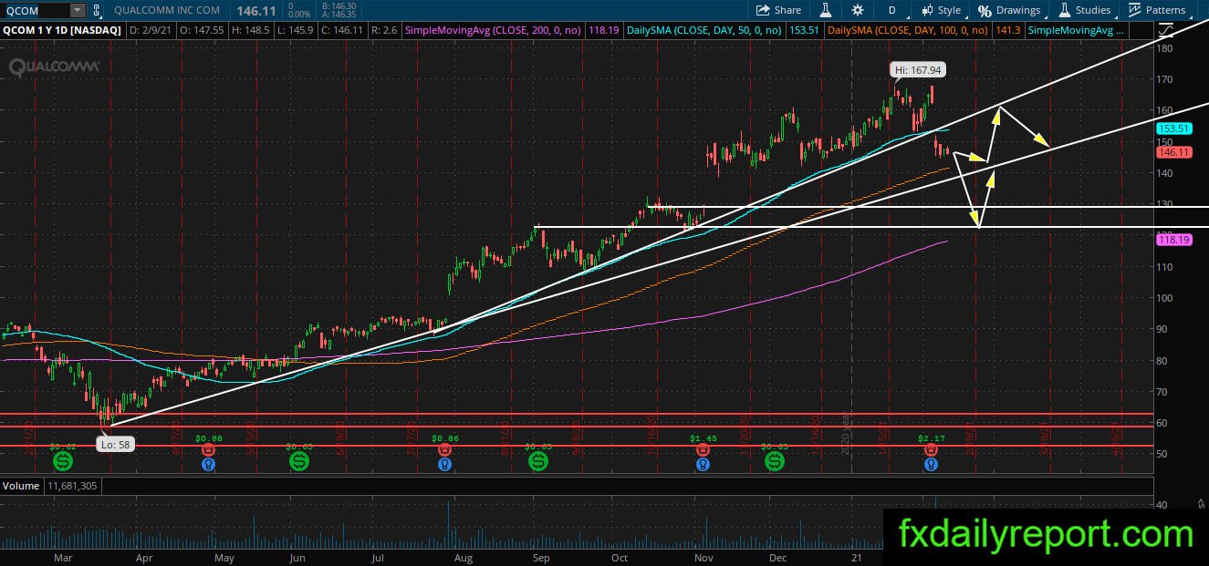Click the truncated SimpleMovingAvg label at header end

click(1078, 30)
